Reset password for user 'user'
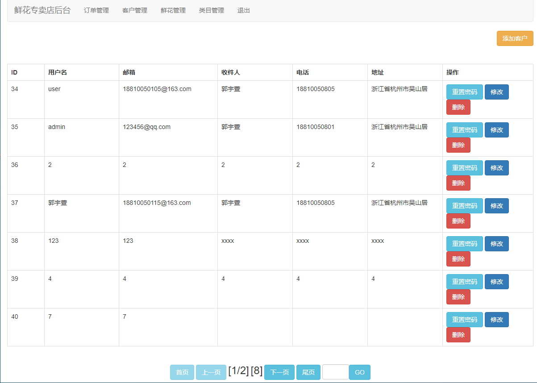The width and height of the screenshot is (537, 383). 464,92
